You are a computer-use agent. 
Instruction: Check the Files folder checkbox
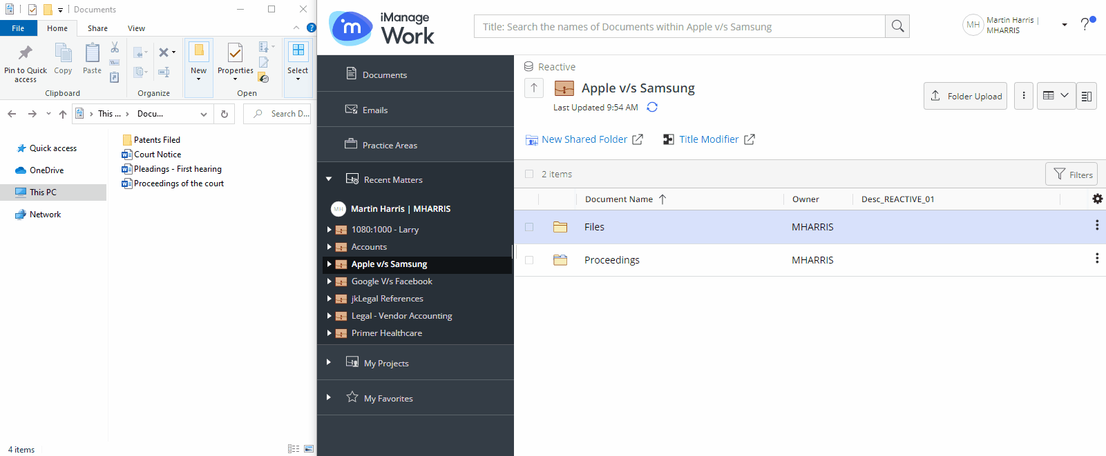click(x=529, y=227)
